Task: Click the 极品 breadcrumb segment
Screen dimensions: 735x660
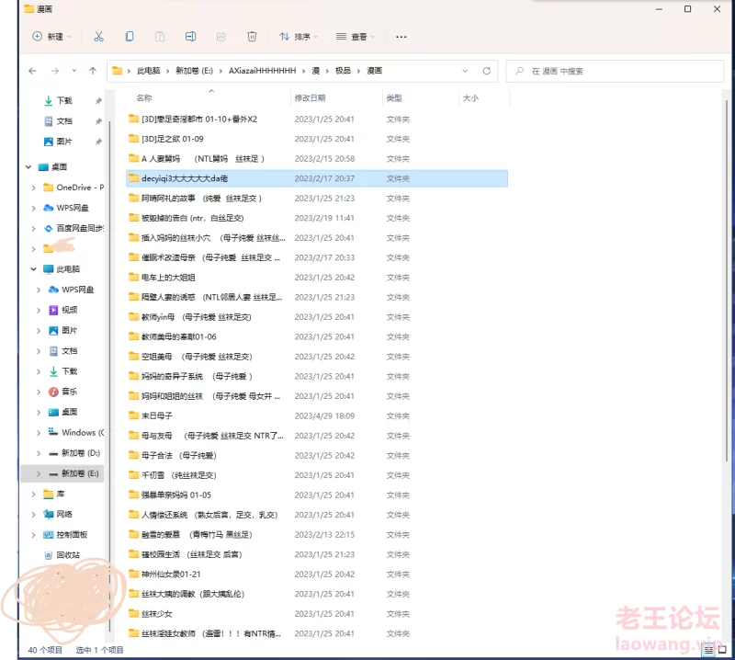Action: 343,71
